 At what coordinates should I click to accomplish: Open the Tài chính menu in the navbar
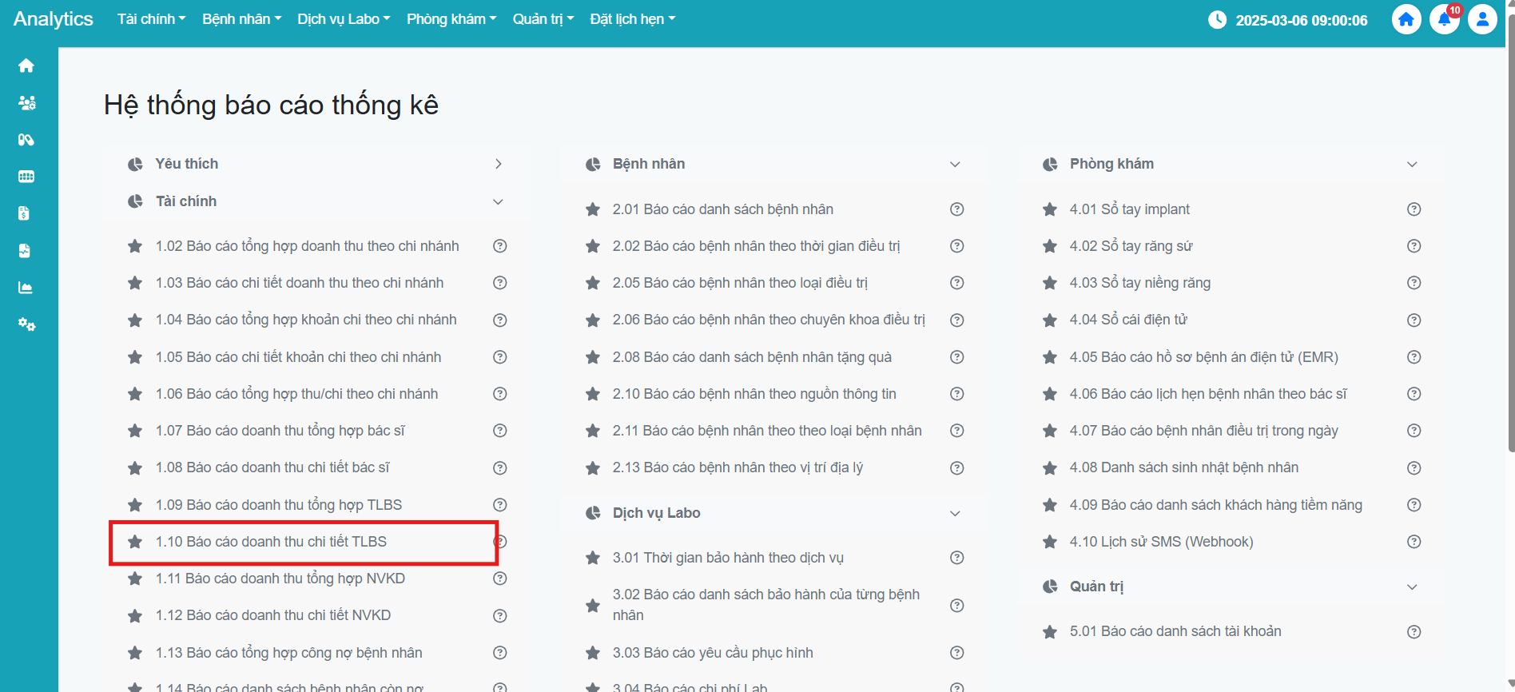coord(151,19)
